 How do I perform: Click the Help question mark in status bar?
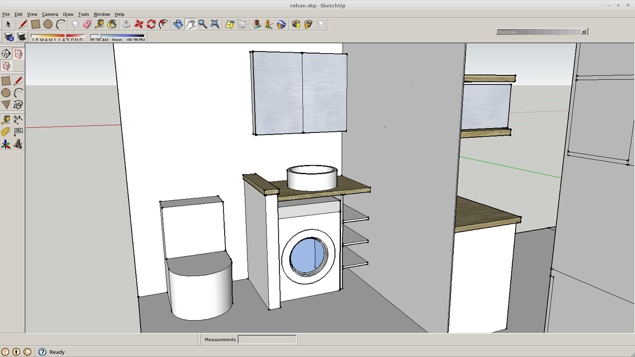(x=42, y=352)
